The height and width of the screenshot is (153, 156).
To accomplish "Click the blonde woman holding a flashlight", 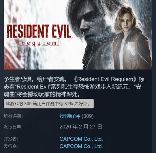I will (x=132, y=38).
